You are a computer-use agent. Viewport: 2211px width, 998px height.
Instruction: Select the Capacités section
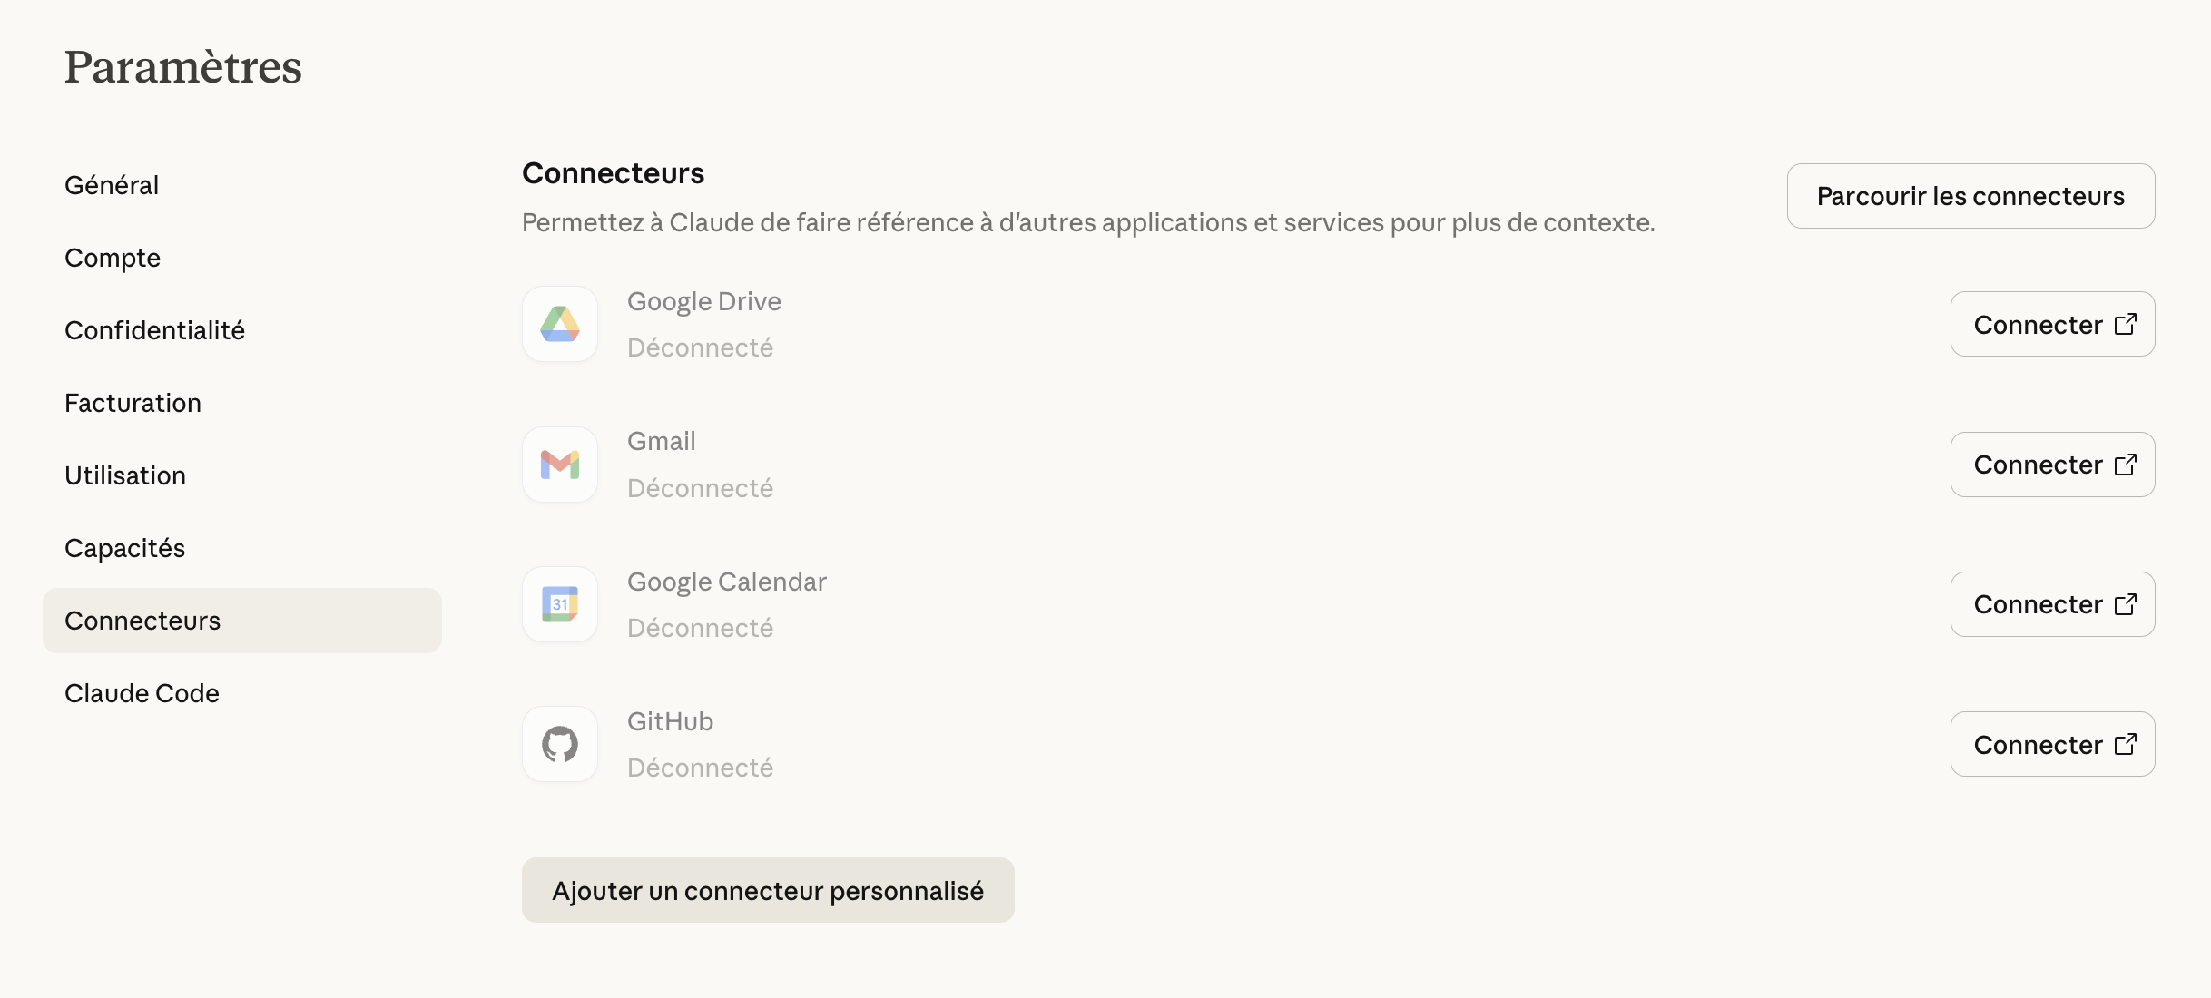pos(124,547)
